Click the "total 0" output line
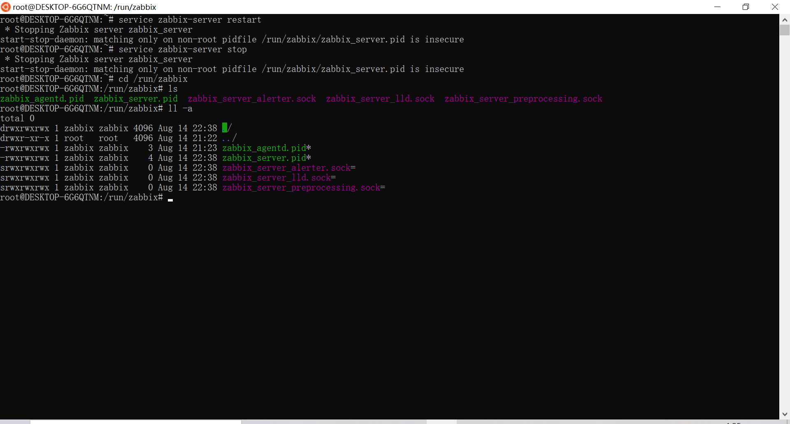The image size is (790, 424). point(17,118)
